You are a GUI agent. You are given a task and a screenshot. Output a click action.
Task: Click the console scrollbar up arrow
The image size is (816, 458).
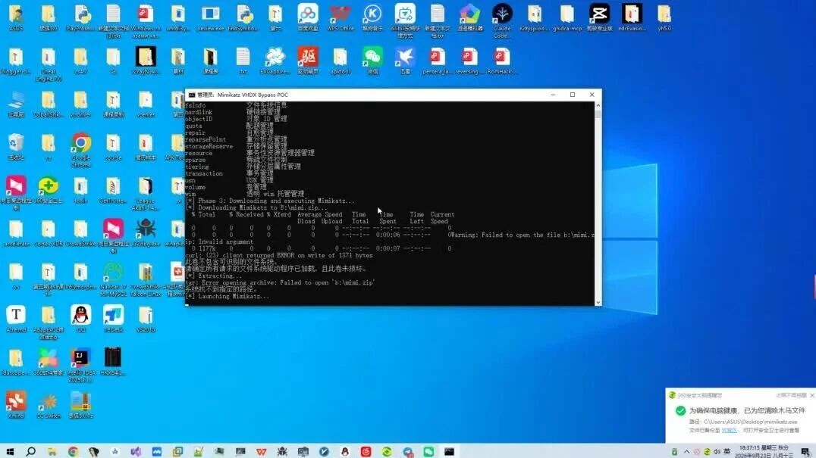(x=598, y=105)
